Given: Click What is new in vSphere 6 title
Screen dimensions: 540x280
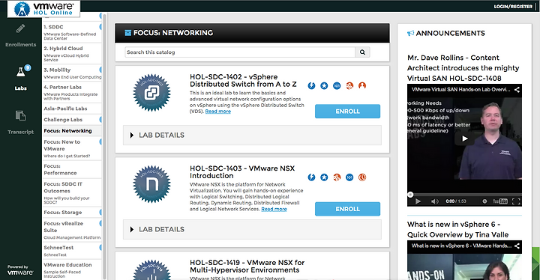Looking at the screenshot, I should pyautogui.click(x=457, y=229).
